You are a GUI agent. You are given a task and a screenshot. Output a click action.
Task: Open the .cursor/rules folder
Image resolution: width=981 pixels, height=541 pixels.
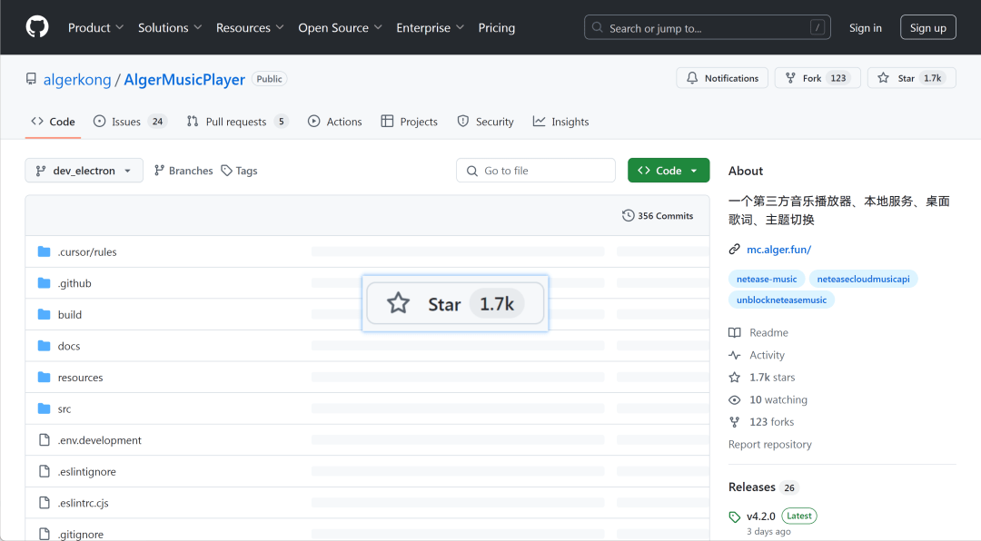[x=87, y=252]
